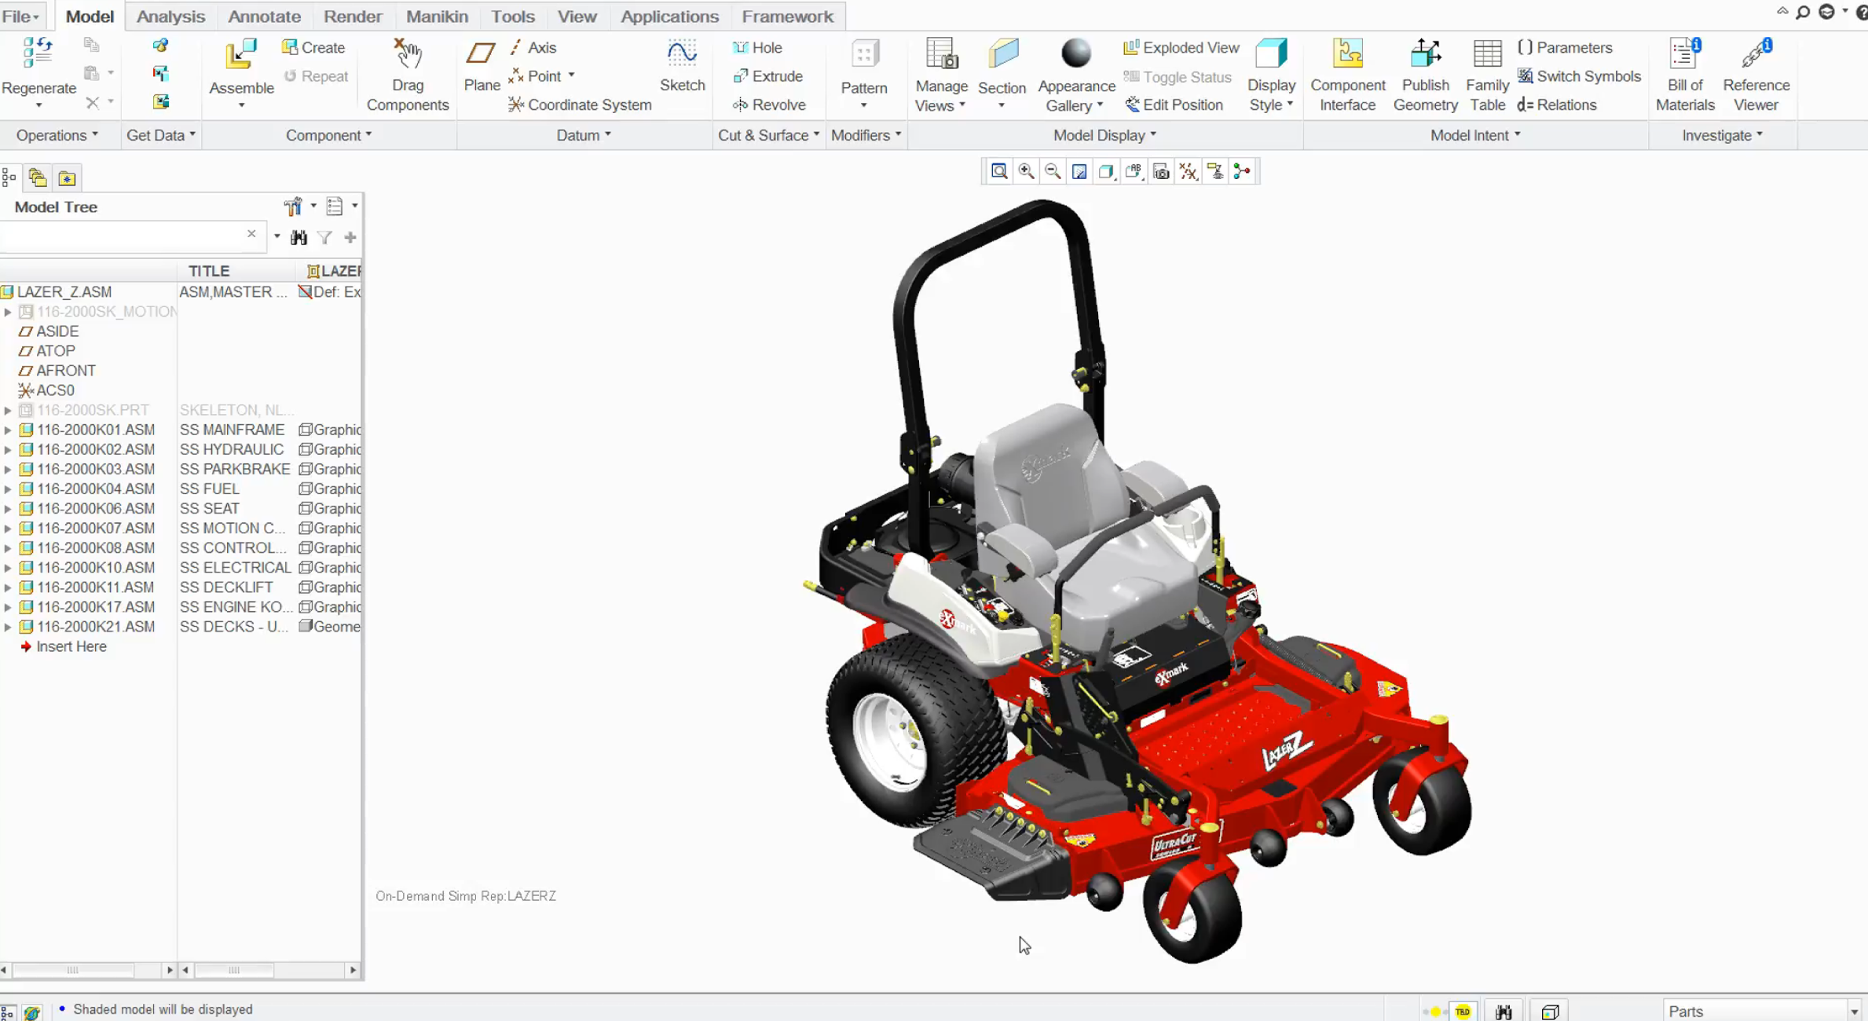The image size is (1868, 1021).
Task: Click the funnel filter icon in Model Tree
Action: pyautogui.click(x=324, y=237)
